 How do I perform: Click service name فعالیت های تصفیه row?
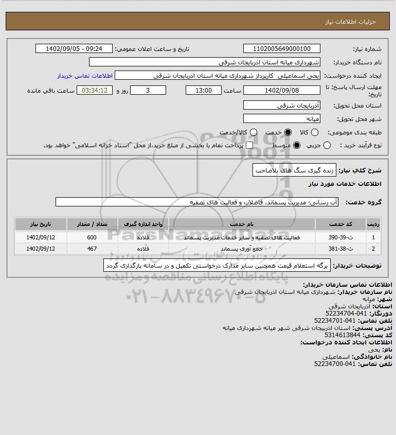pos(242,237)
